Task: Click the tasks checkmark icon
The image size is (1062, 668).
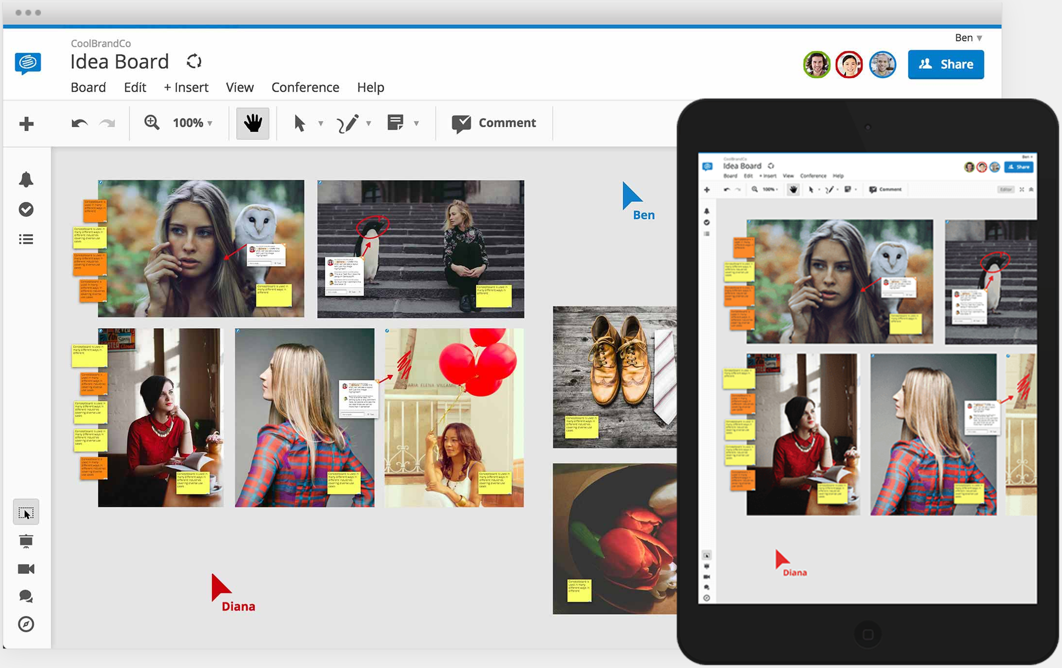Action: click(x=26, y=209)
